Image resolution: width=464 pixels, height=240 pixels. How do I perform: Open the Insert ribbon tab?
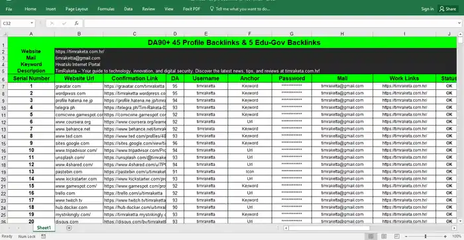click(x=50, y=9)
